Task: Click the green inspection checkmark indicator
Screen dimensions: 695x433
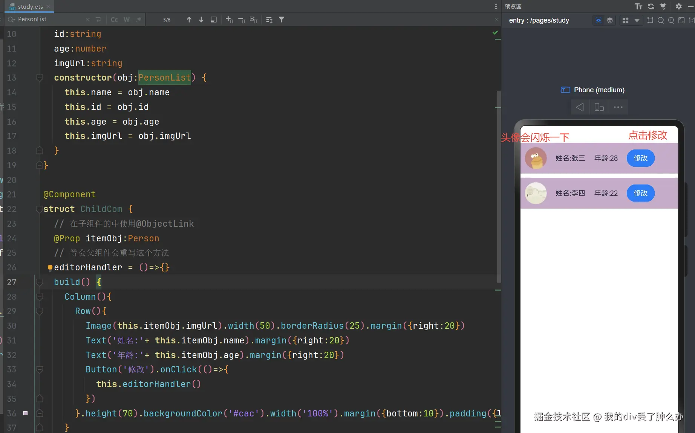Action: tap(495, 33)
